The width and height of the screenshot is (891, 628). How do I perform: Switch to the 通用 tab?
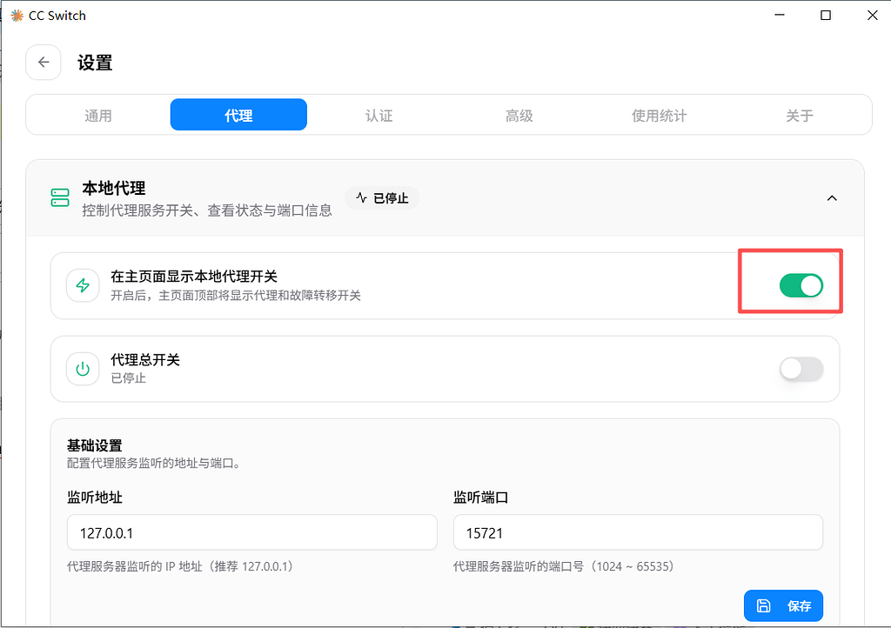coord(98,116)
